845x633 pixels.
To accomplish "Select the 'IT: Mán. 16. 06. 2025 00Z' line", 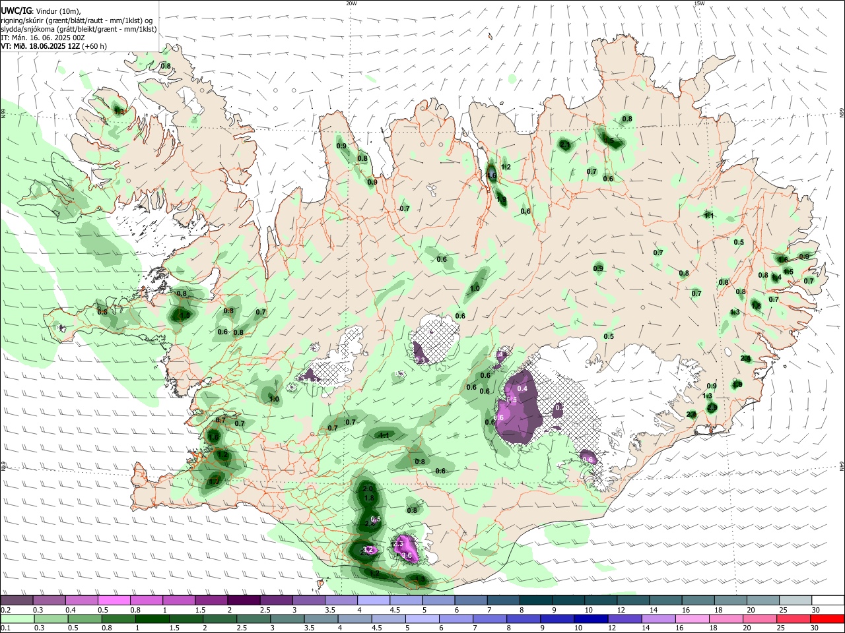I will 43,38.
